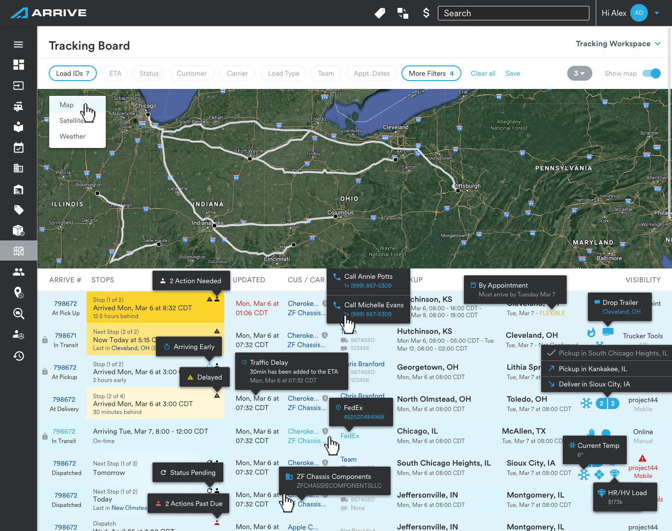This screenshot has height=531, width=672.
Task: Click the user with steering wheel sidebar icon
Action: (x=19, y=334)
